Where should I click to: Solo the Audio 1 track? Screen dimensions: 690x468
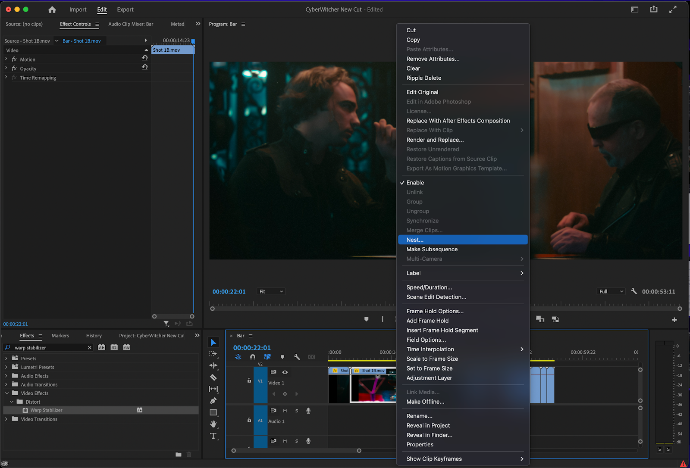click(297, 411)
